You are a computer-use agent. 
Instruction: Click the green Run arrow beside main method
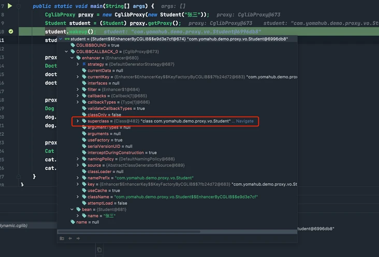click(10, 6)
